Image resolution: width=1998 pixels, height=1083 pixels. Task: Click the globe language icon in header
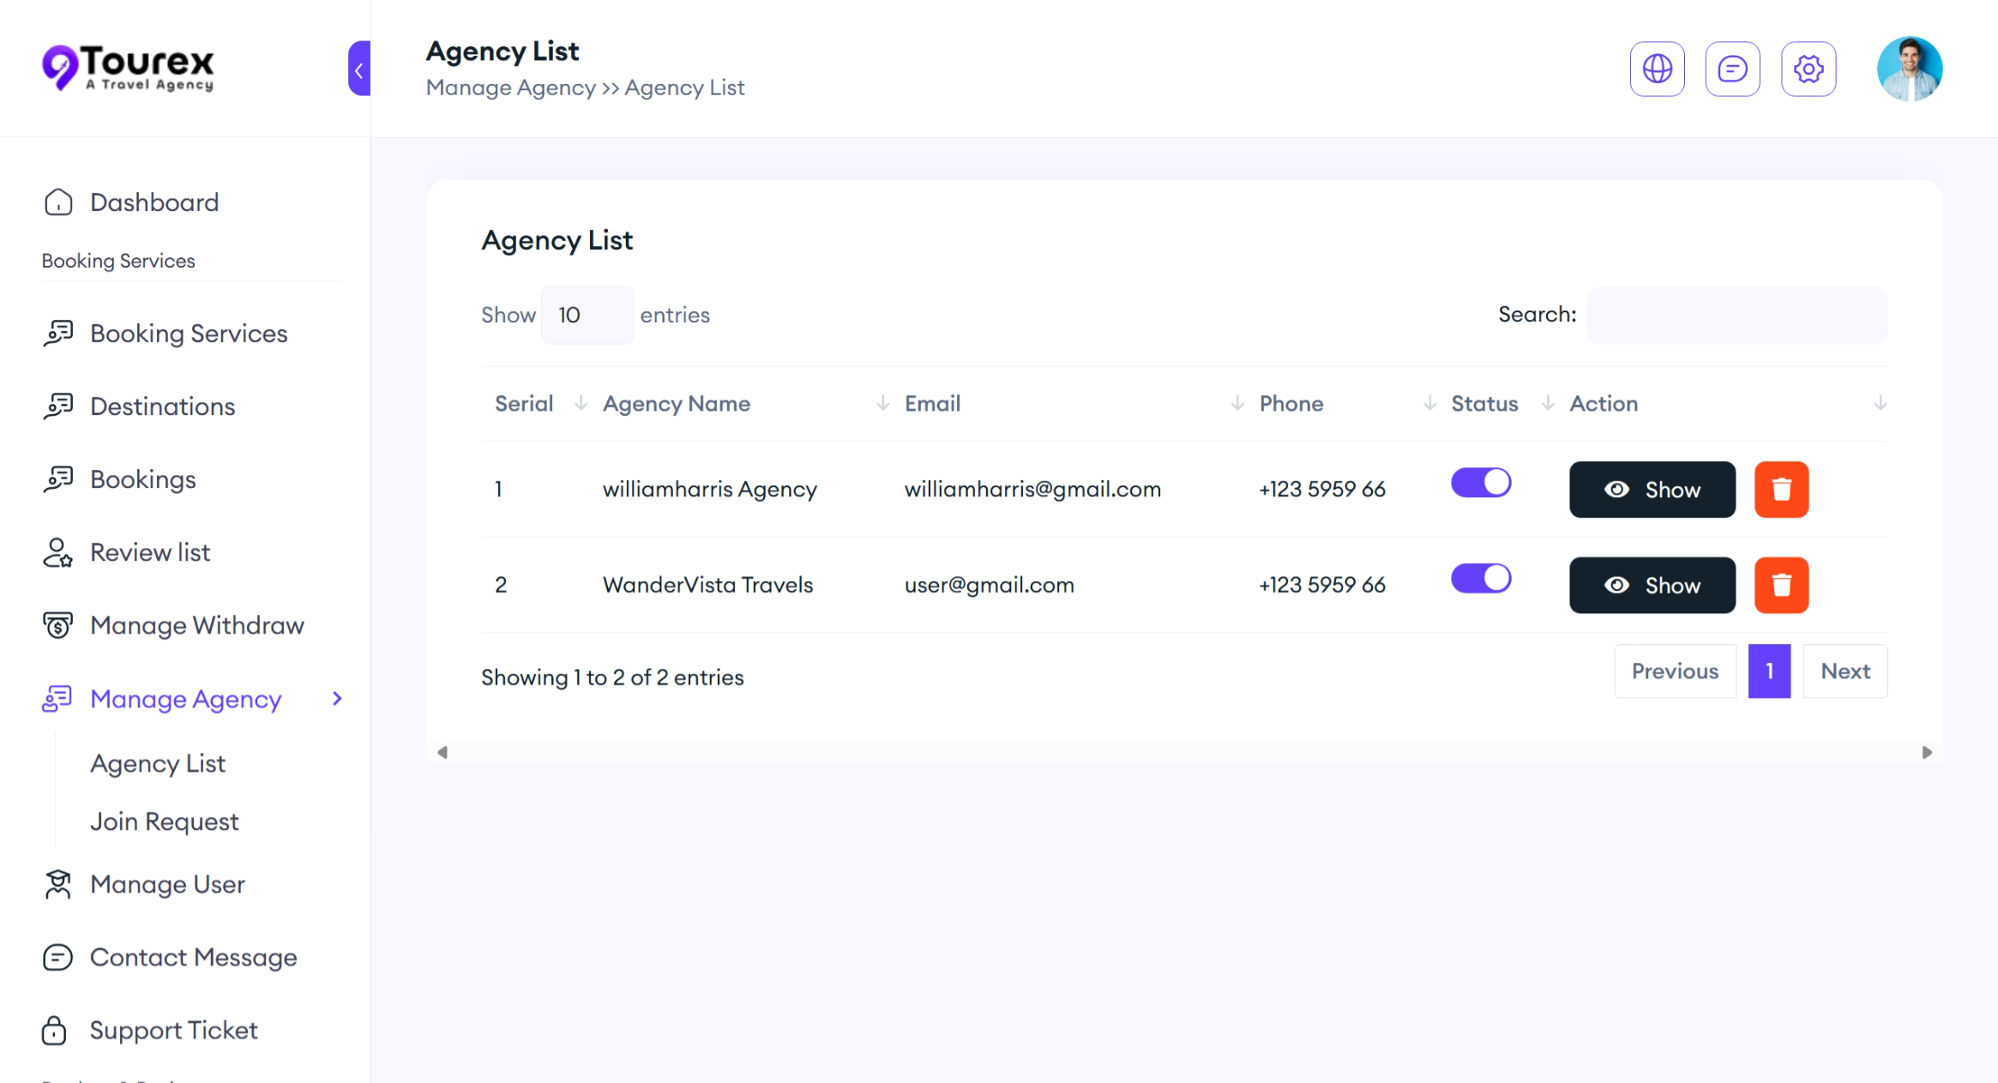pyautogui.click(x=1657, y=69)
